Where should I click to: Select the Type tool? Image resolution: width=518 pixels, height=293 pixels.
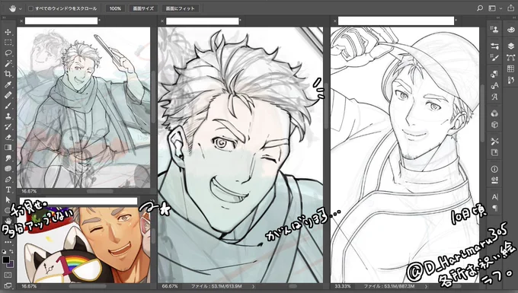[8, 189]
